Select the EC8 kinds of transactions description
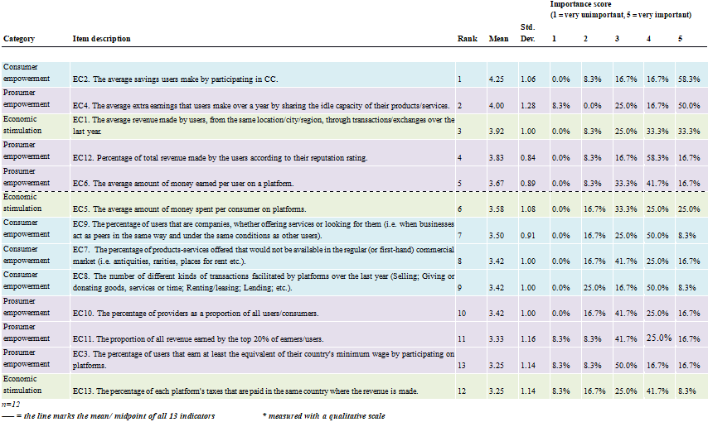 click(x=261, y=280)
